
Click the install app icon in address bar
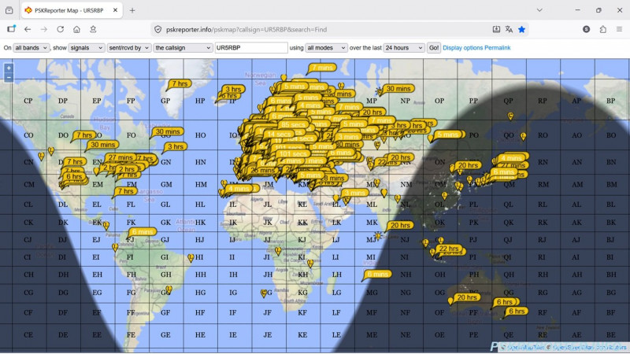(496, 29)
